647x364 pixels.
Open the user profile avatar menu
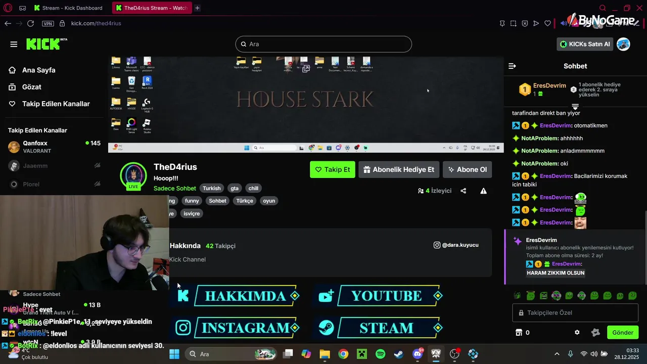point(623,44)
